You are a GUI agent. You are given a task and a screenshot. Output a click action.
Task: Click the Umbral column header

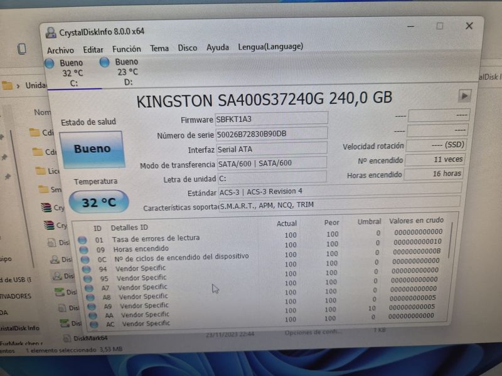point(369,222)
